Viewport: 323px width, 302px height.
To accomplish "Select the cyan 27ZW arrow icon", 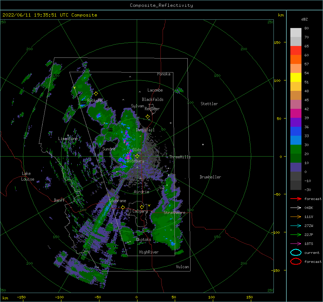I will (x=296, y=226).
